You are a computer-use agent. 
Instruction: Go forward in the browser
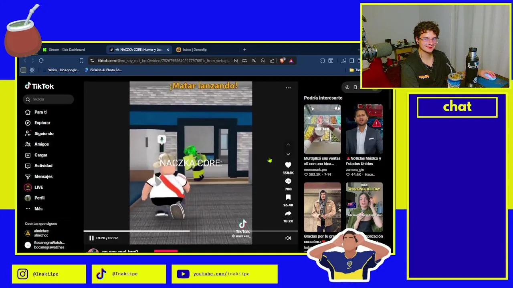point(33,60)
